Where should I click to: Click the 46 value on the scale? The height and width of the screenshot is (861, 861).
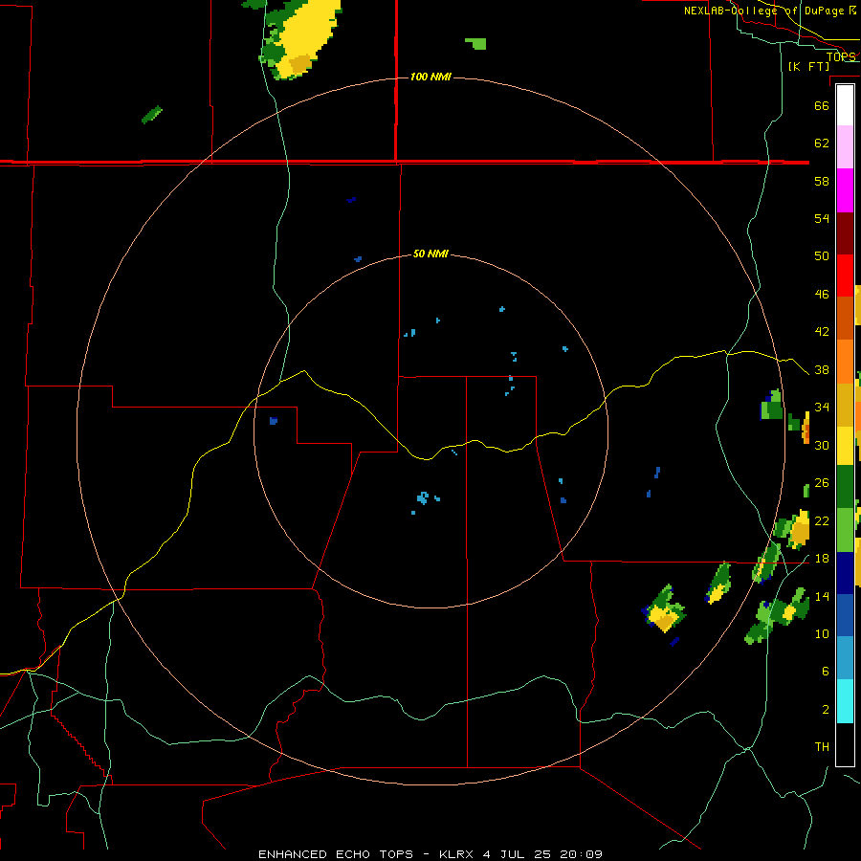(x=822, y=295)
